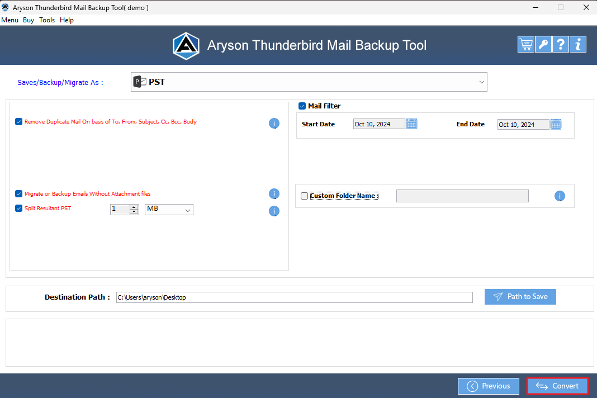597x398 pixels.
Task: Decrease split size with down arrow
Action: coord(134,212)
